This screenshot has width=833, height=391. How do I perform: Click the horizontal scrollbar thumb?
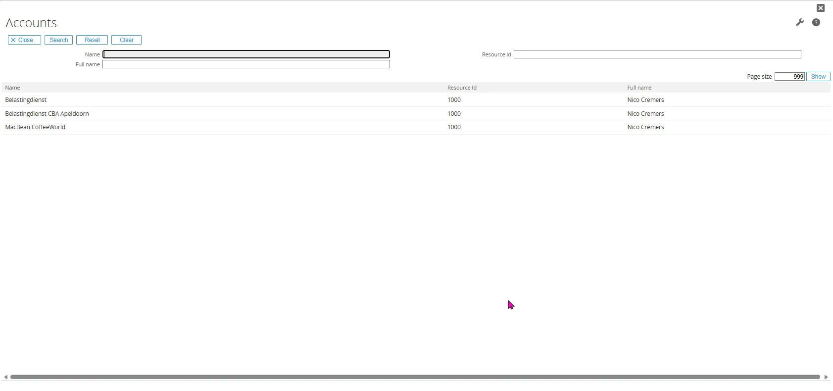coord(415,377)
